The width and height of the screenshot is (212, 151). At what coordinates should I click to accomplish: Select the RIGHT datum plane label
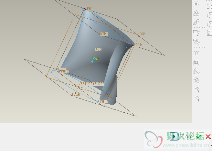coord(61,69)
